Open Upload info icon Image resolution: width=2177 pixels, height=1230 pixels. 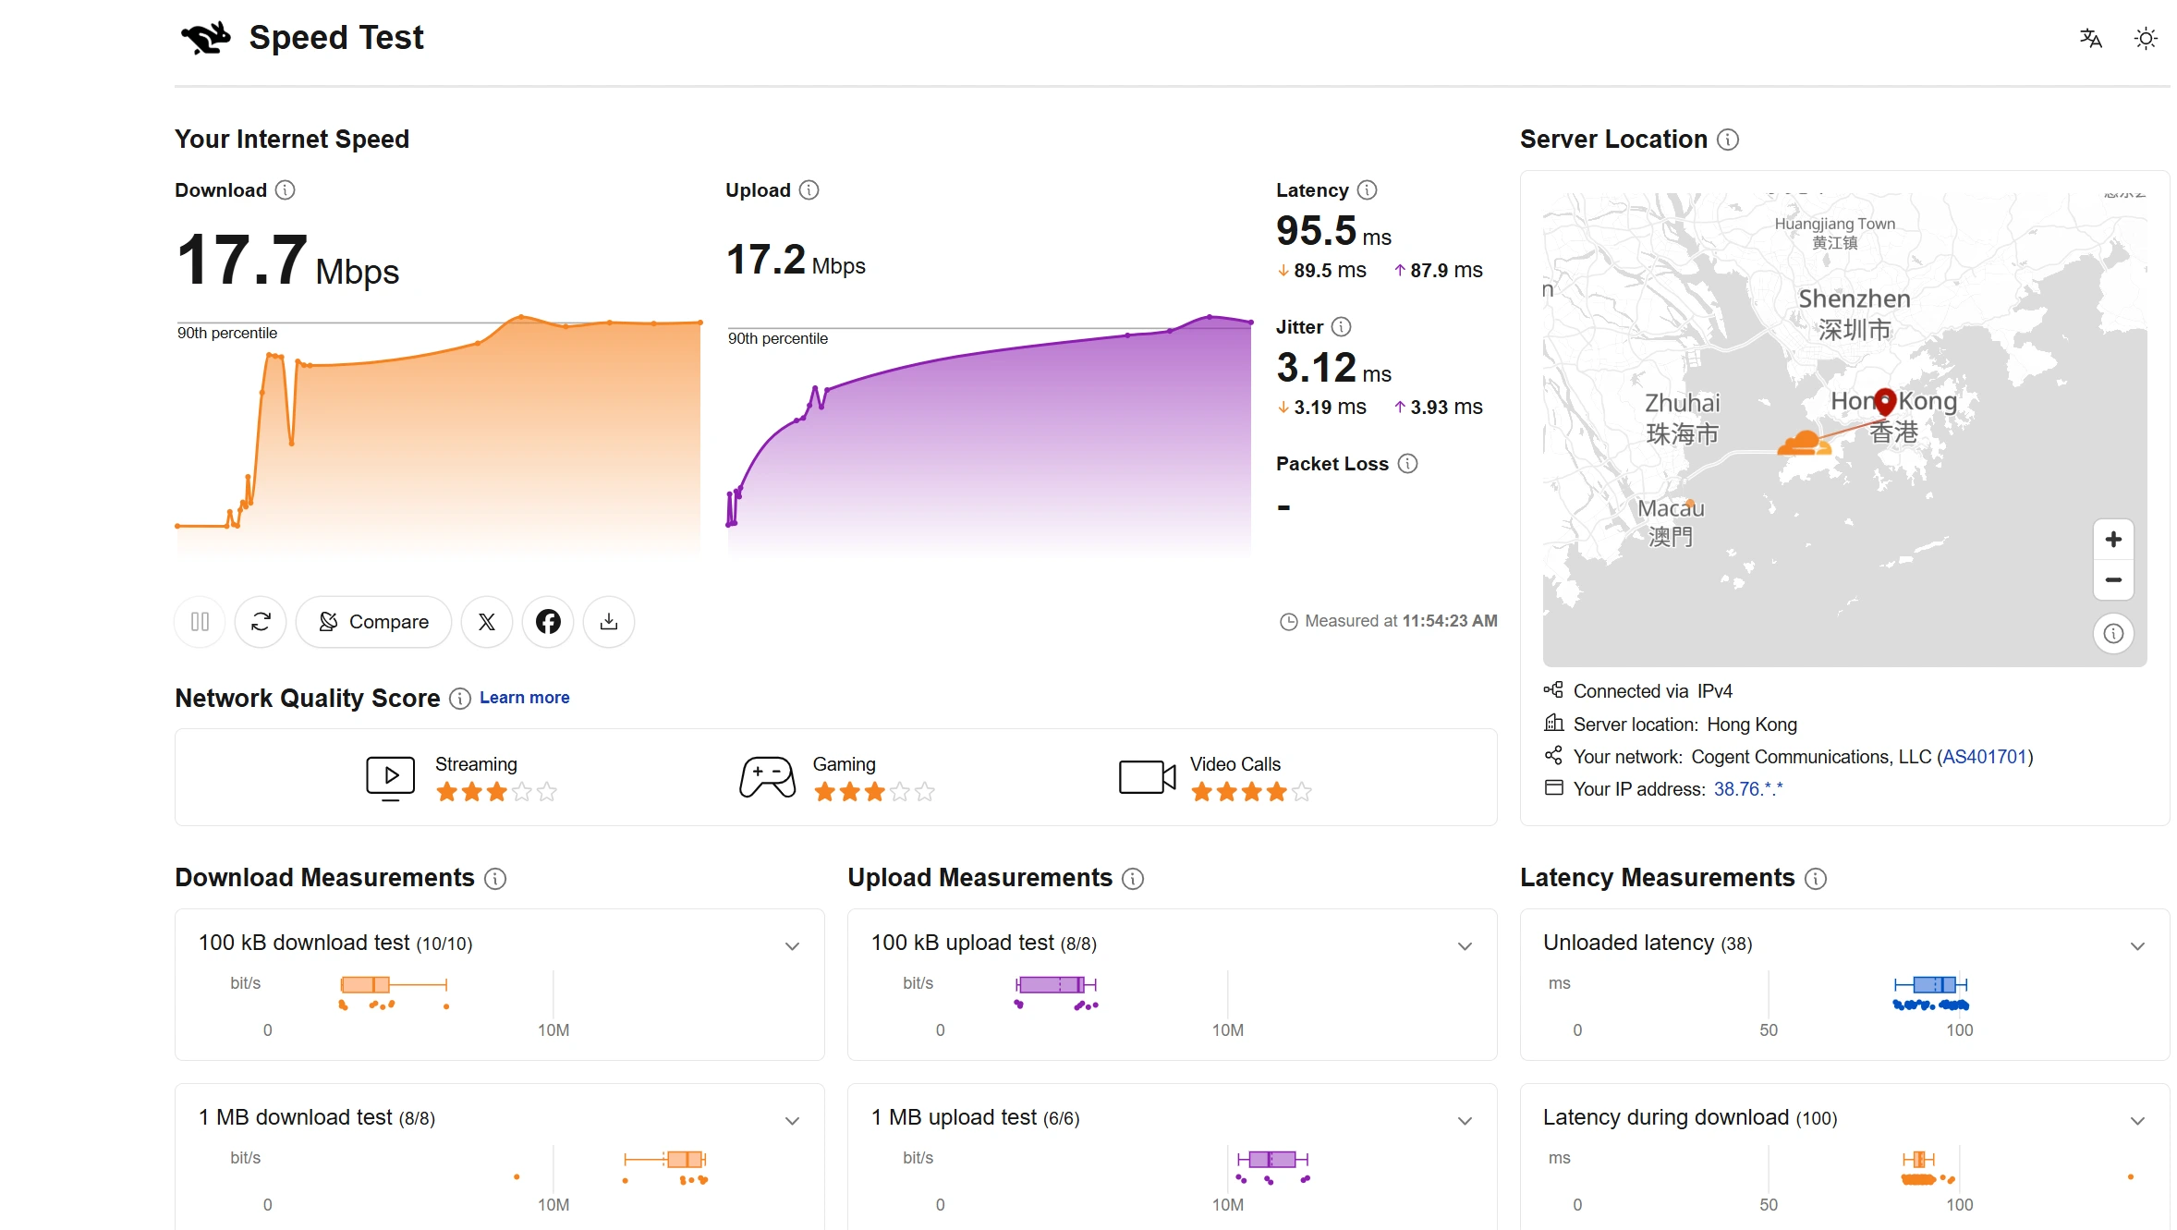pos(809,190)
